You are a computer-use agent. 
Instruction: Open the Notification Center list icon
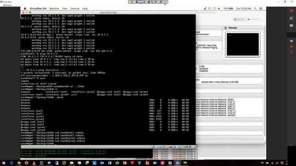tap(261, 8)
